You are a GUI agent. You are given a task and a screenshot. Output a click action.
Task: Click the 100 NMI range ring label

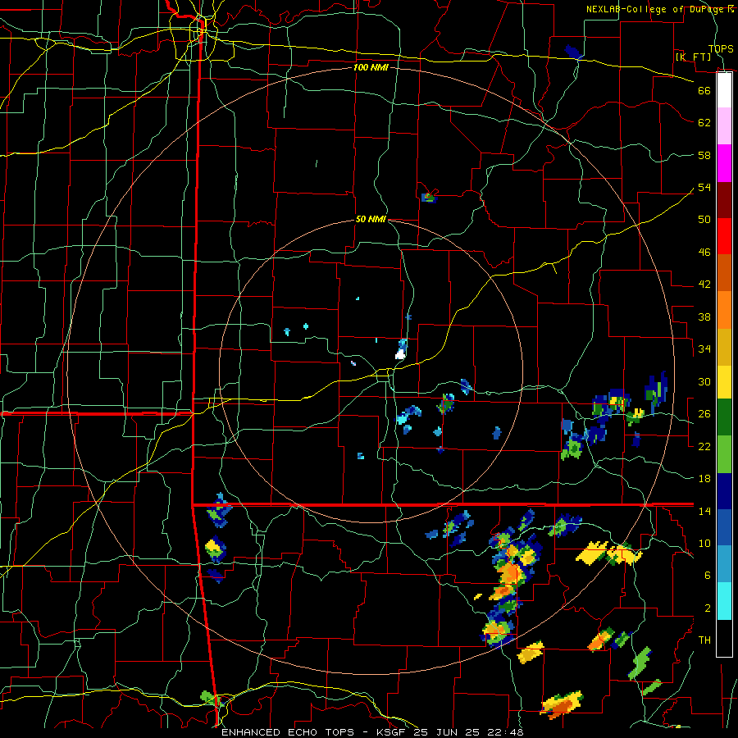pyautogui.click(x=371, y=67)
